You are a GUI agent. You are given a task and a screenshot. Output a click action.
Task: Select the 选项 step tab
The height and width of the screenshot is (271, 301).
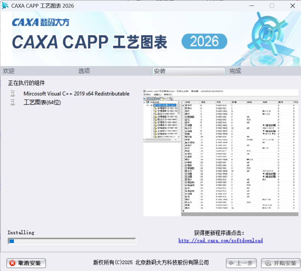84,71
